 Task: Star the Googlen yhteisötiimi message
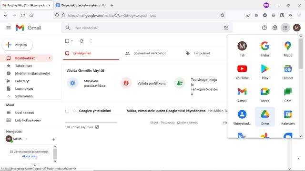point(74,111)
